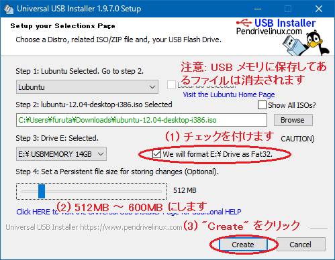Click the penguin mascot logo
The image size is (335, 260).
318,43
